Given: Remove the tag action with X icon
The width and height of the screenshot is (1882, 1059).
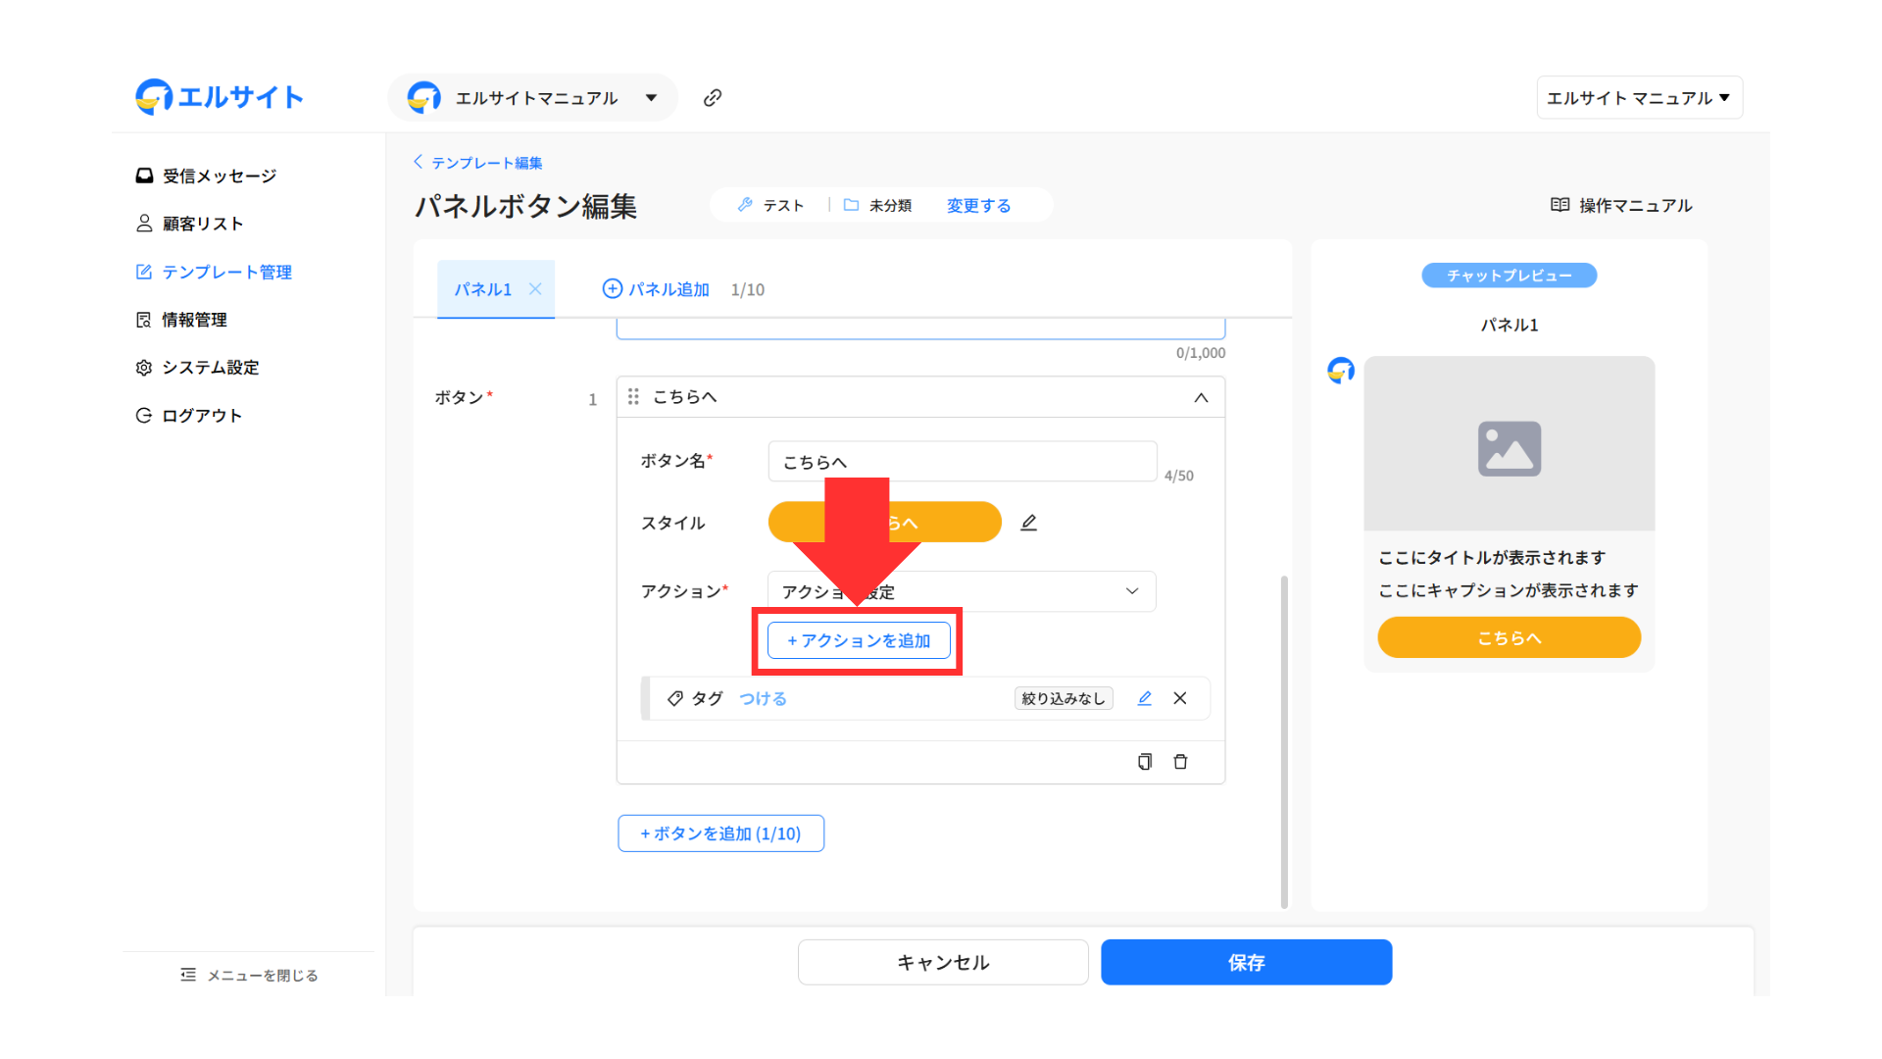Looking at the screenshot, I should pos(1180,698).
